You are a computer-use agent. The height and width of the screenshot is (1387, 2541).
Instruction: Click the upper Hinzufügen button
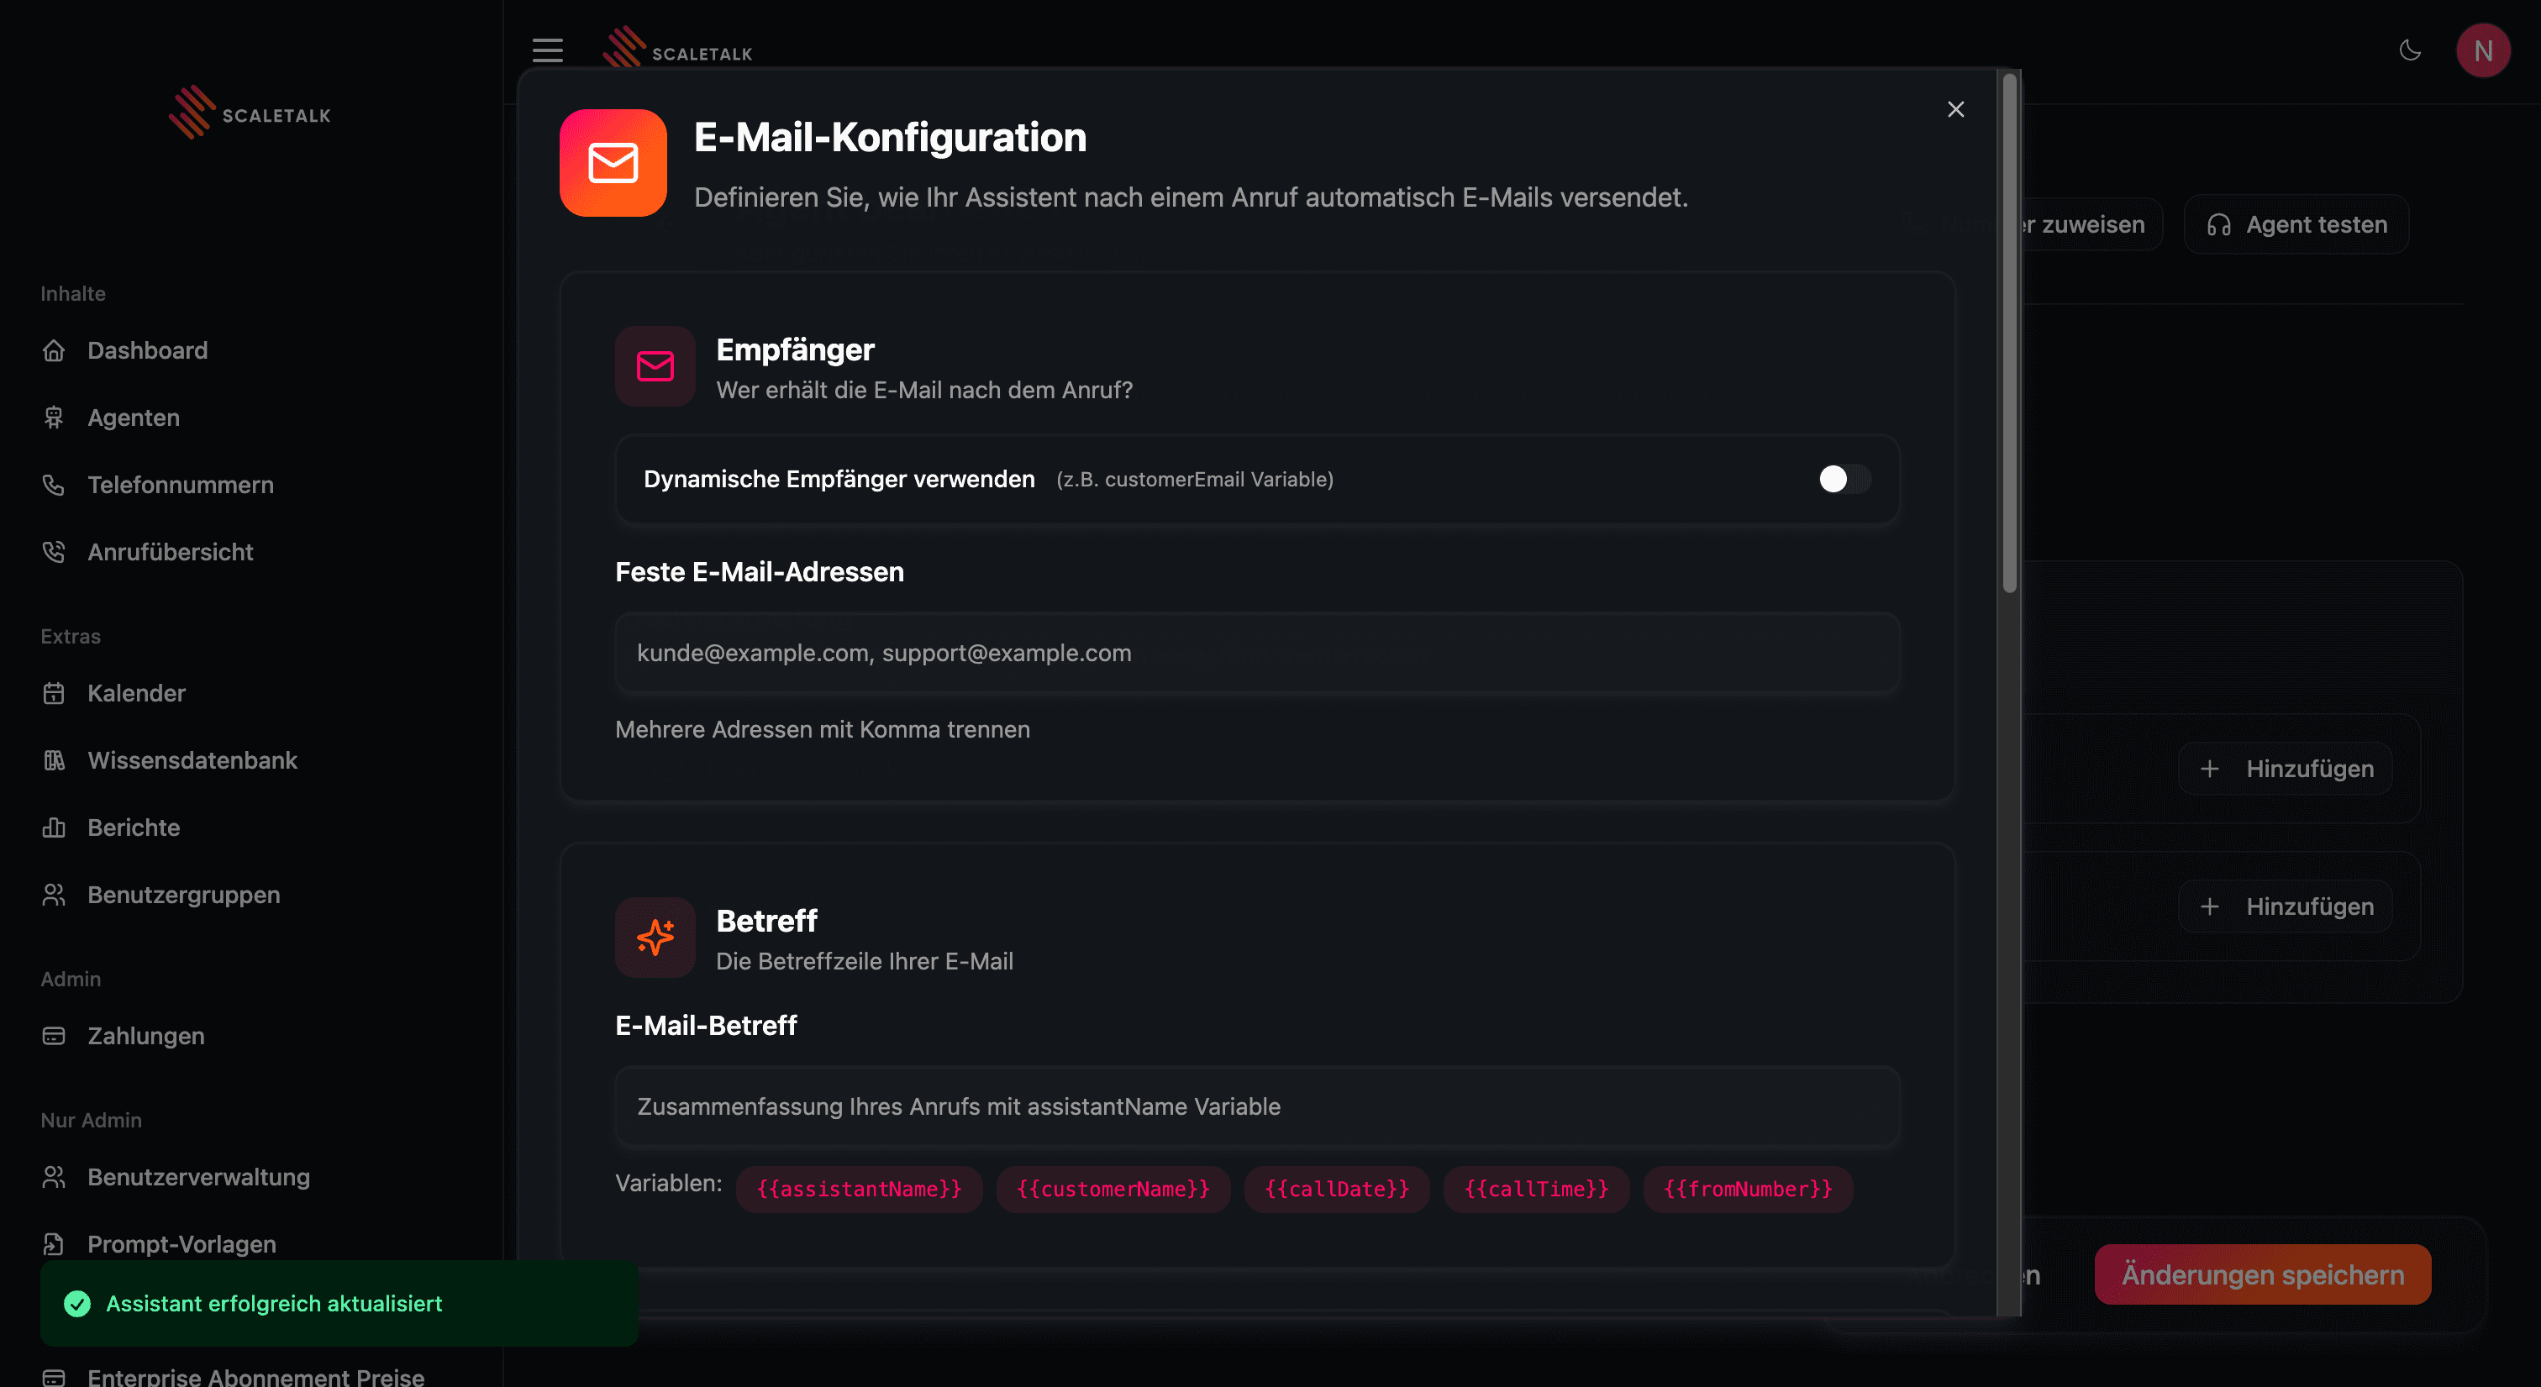point(2285,769)
